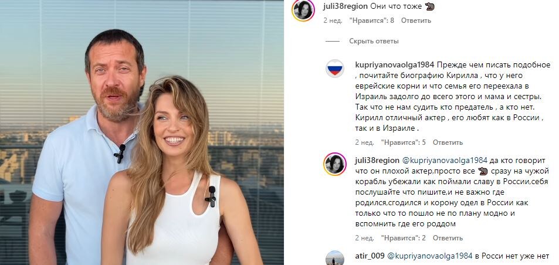Collapse replies with 'Скрыть ответы'

(x=374, y=41)
